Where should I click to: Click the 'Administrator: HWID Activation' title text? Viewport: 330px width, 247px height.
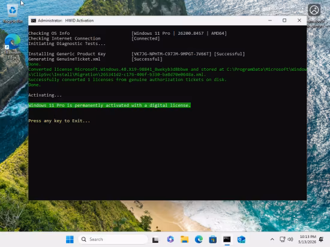[65, 20]
